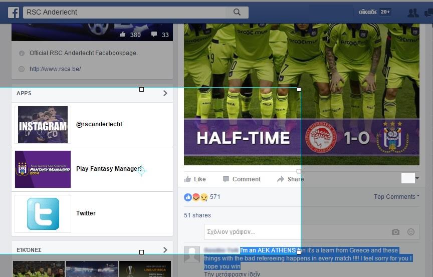Click the magnifier search button
433x277 pixels.
point(237,12)
